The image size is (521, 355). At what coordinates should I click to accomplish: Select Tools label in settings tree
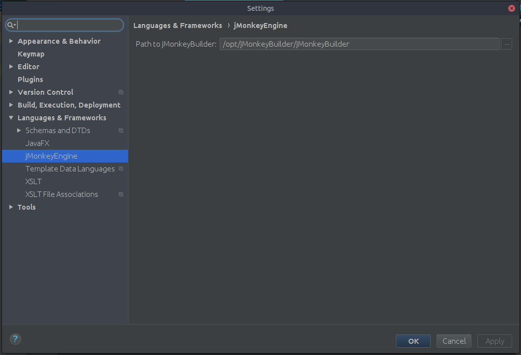point(26,207)
